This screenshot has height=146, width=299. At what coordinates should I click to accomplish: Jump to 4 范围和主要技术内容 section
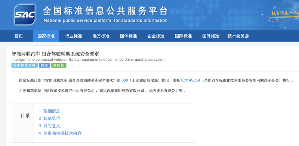[60, 133]
